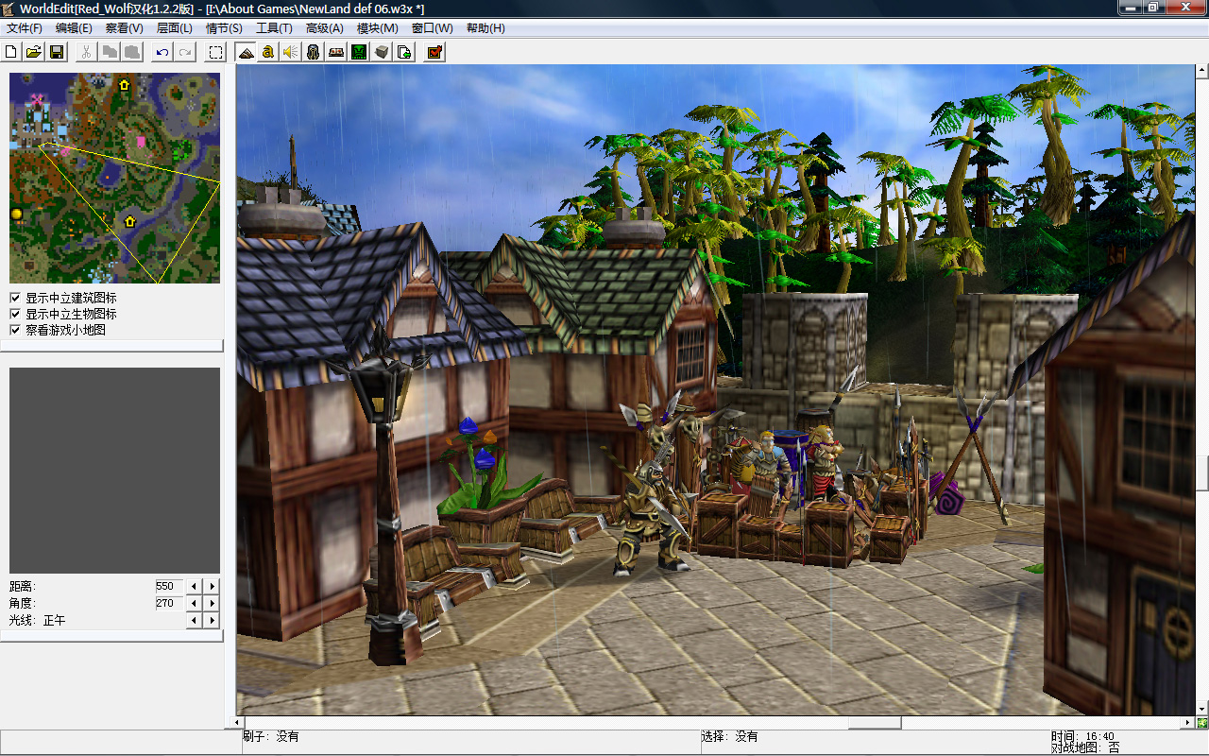Viewport: 1209px width, 756px height.
Task: Click the 正午 lighting value text
Action: point(55,621)
